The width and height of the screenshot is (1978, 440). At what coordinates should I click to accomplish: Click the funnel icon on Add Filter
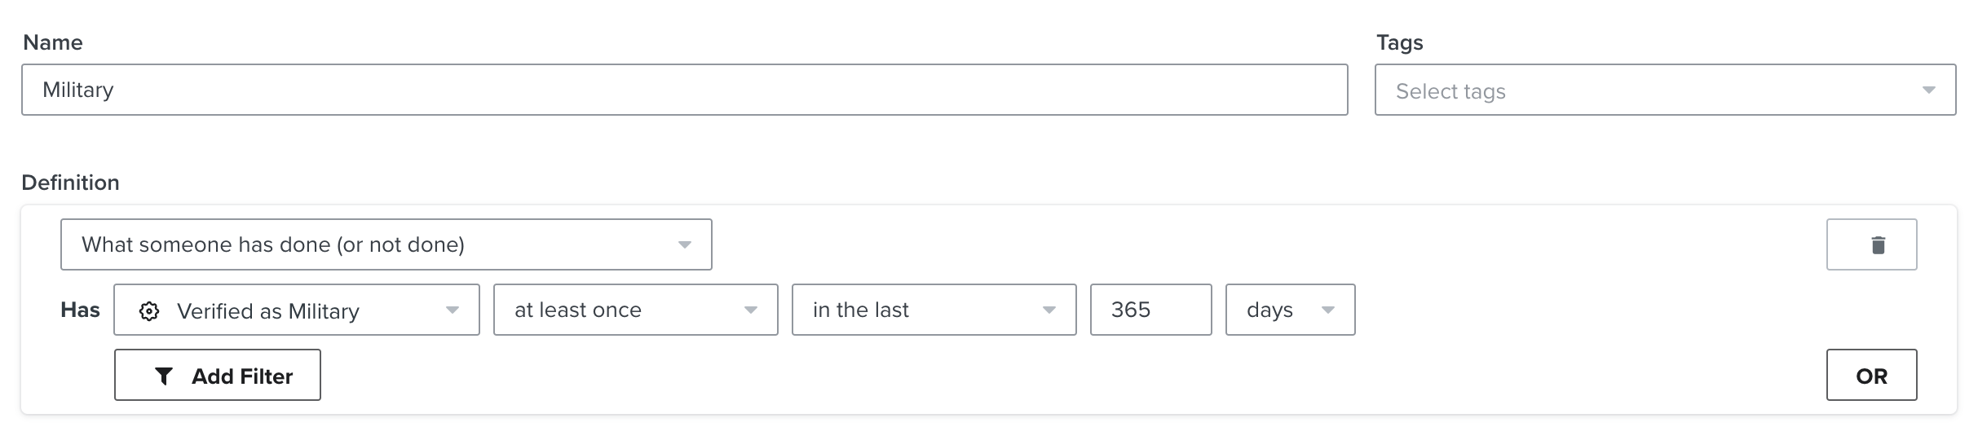tap(164, 376)
